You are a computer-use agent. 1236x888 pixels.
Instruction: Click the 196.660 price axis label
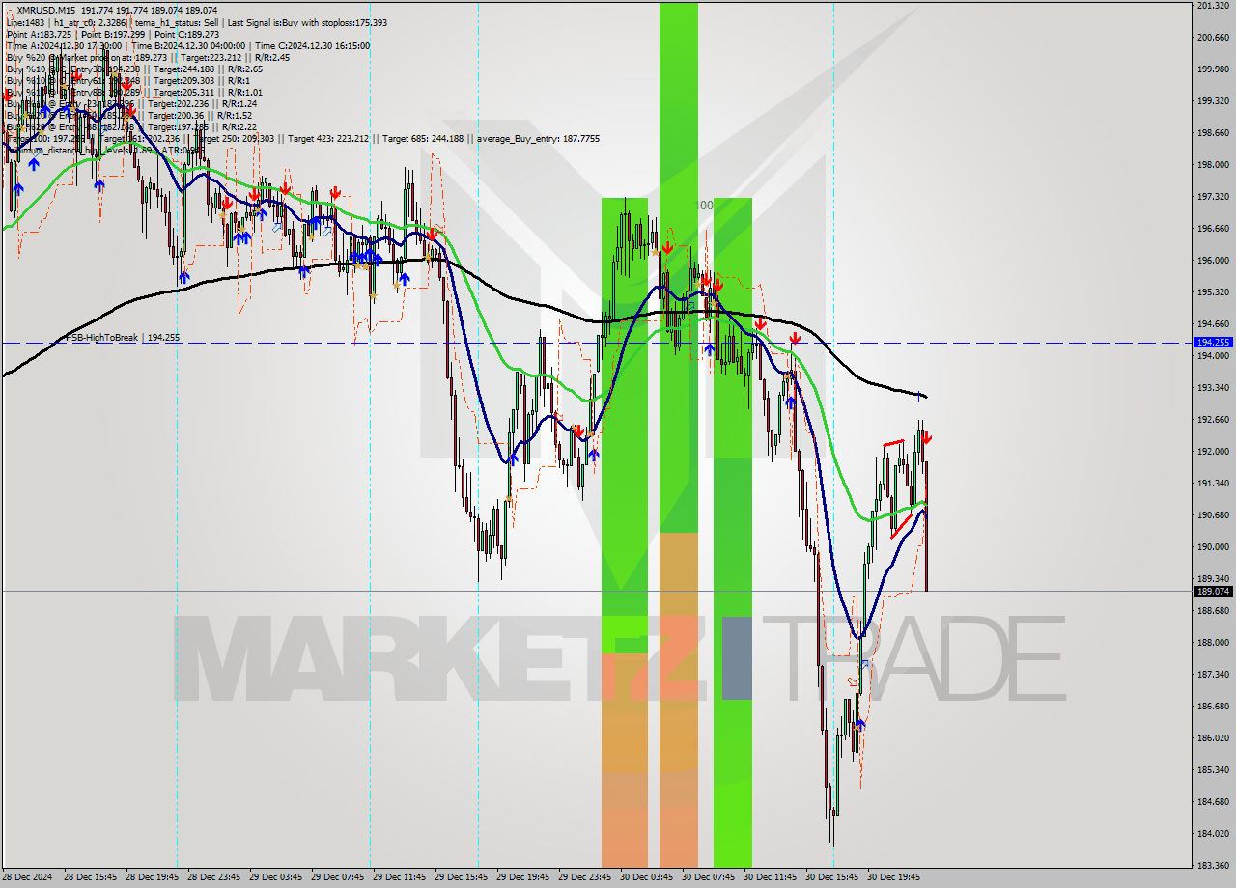pyautogui.click(x=1212, y=229)
